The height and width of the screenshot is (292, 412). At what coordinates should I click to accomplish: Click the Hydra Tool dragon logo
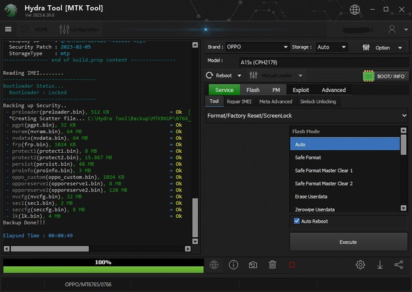click(11, 10)
